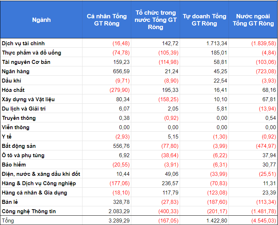Image resolution: width=278 pixels, height=225 pixels.
Task: Click the Ngành column header
Action: (41, 20)
